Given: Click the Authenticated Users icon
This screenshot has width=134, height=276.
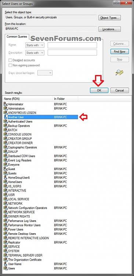Looking at the screenshot, I should coord(6,121).
